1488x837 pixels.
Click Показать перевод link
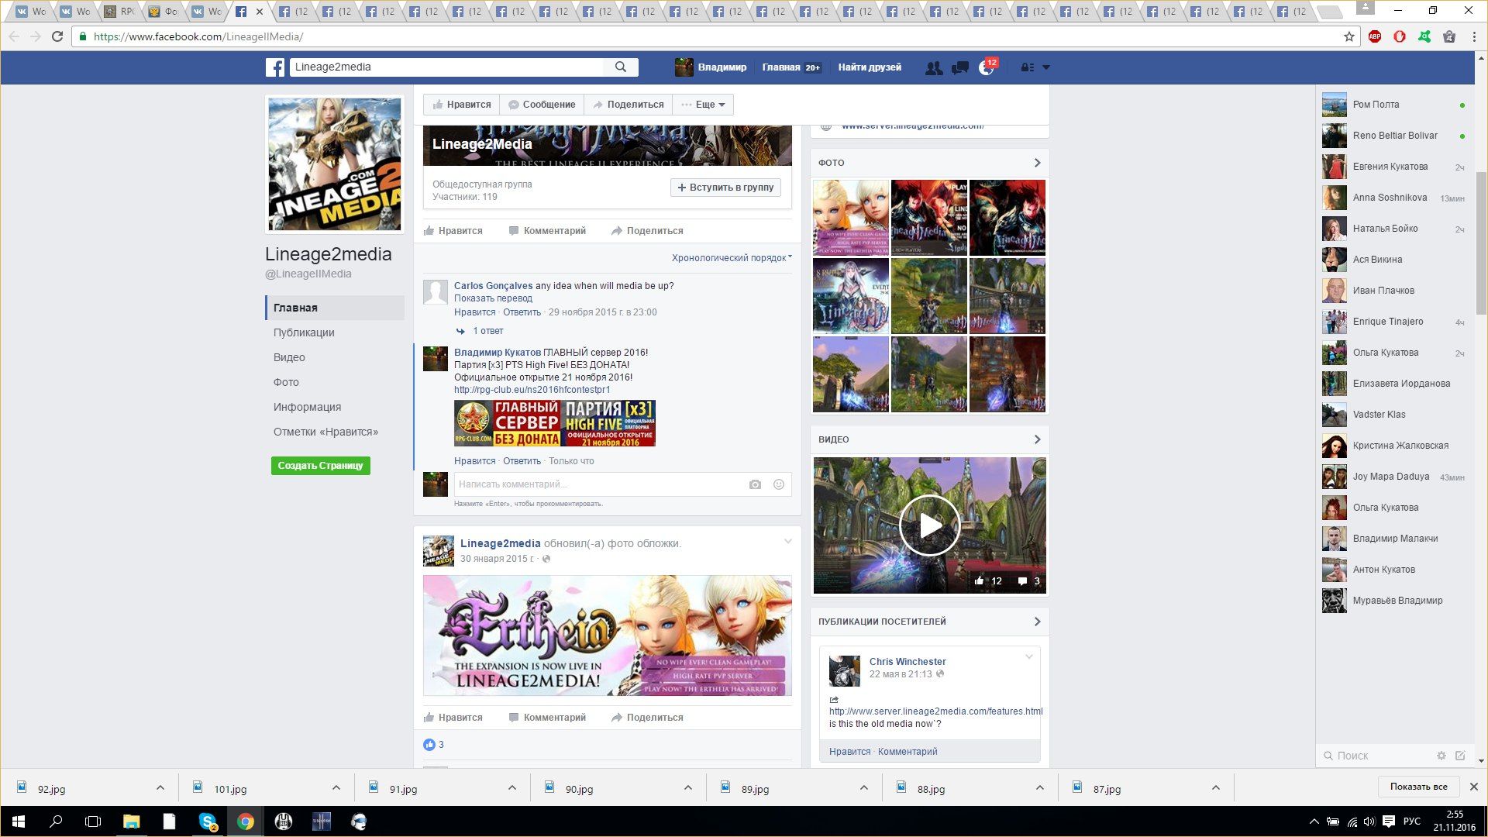493,298
